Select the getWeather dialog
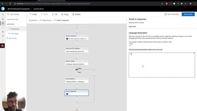197x111 pixels. point(11,24)
